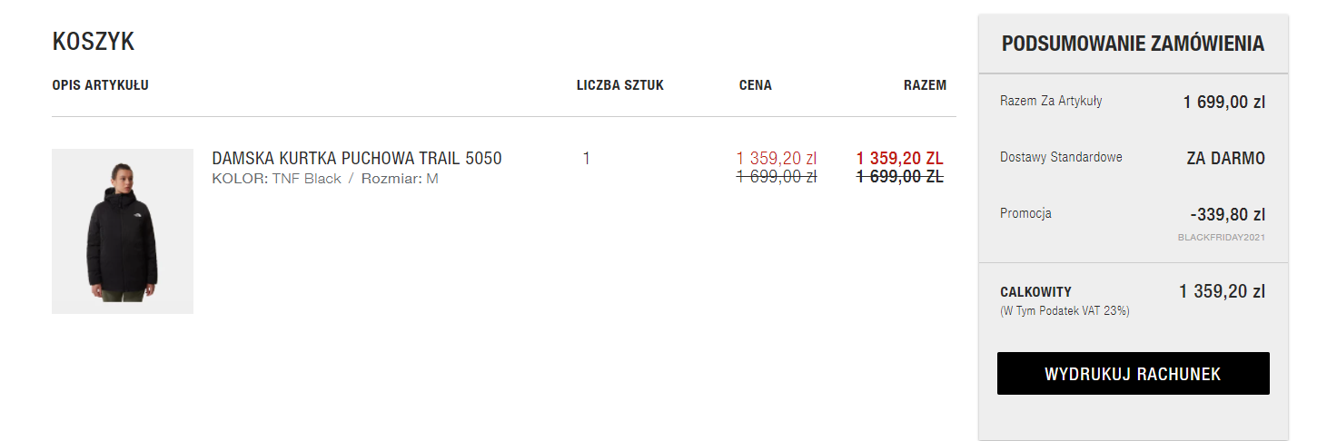The height and width of the screenshot is (441, 1327).
Task: Click the CENA column header
Action: (755, 85)
